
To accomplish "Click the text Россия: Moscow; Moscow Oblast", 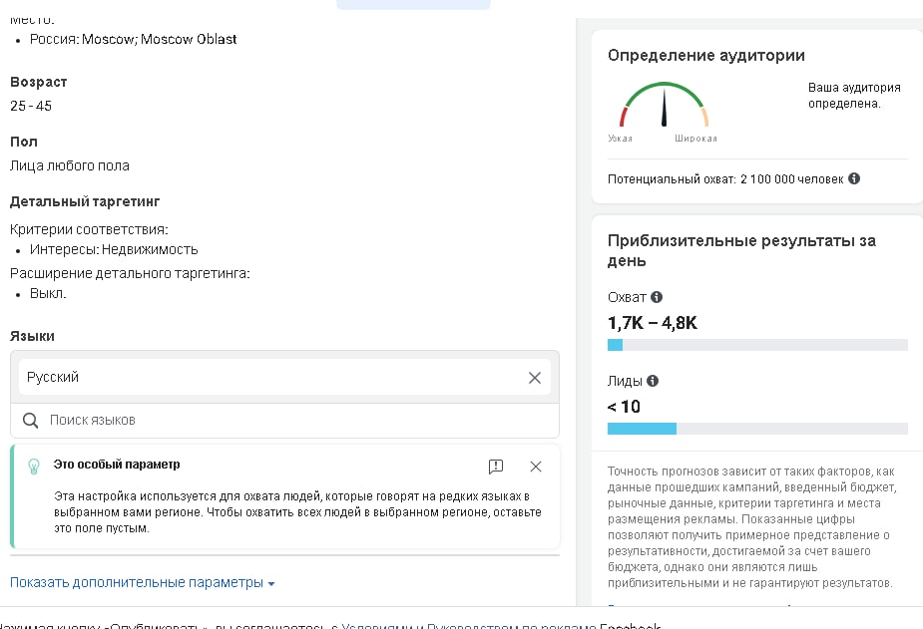I will 133,39.
